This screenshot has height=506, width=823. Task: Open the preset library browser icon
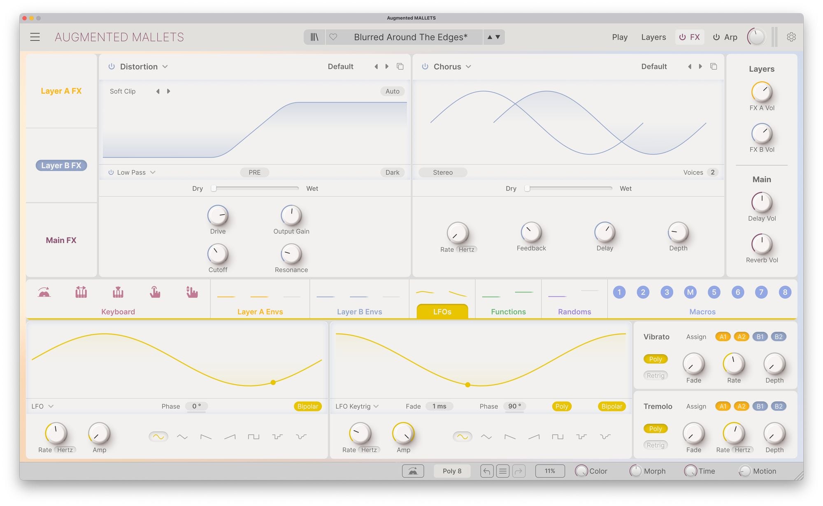pyautogui.click(x=314, y=37)
